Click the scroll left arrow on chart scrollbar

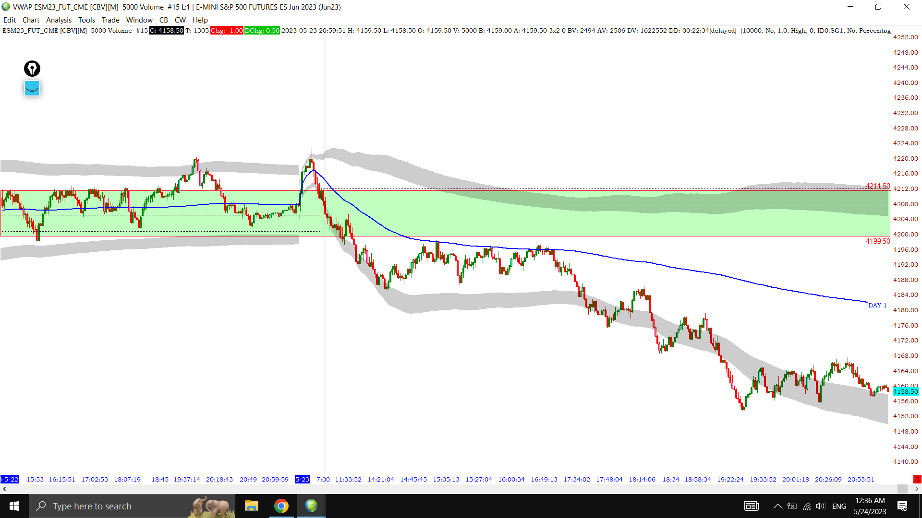point(5,489)
